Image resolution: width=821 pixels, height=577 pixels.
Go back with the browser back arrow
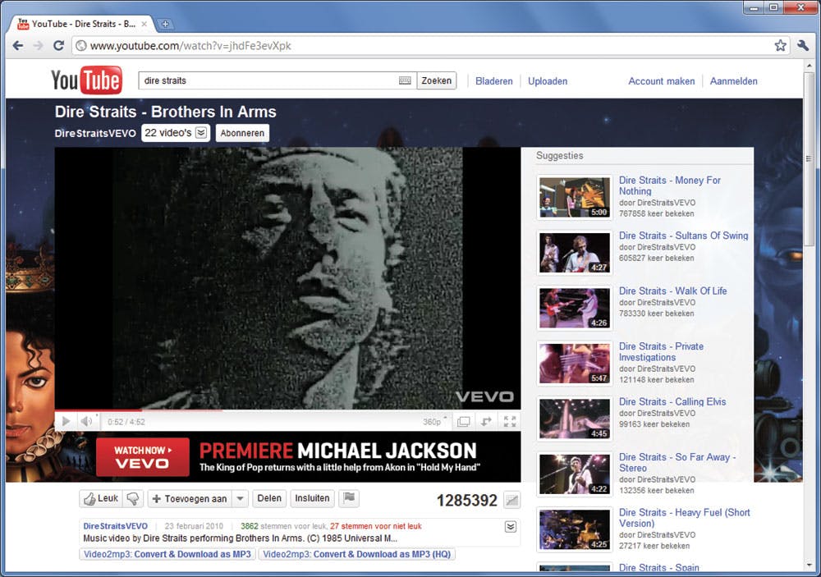point(18,46)
